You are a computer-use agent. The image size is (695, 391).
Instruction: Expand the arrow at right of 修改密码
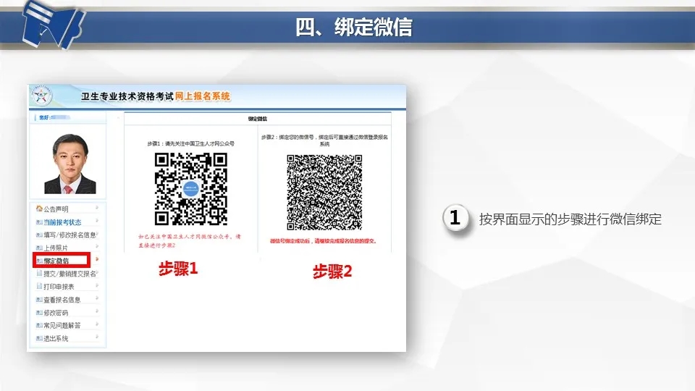tap(96, 311)
